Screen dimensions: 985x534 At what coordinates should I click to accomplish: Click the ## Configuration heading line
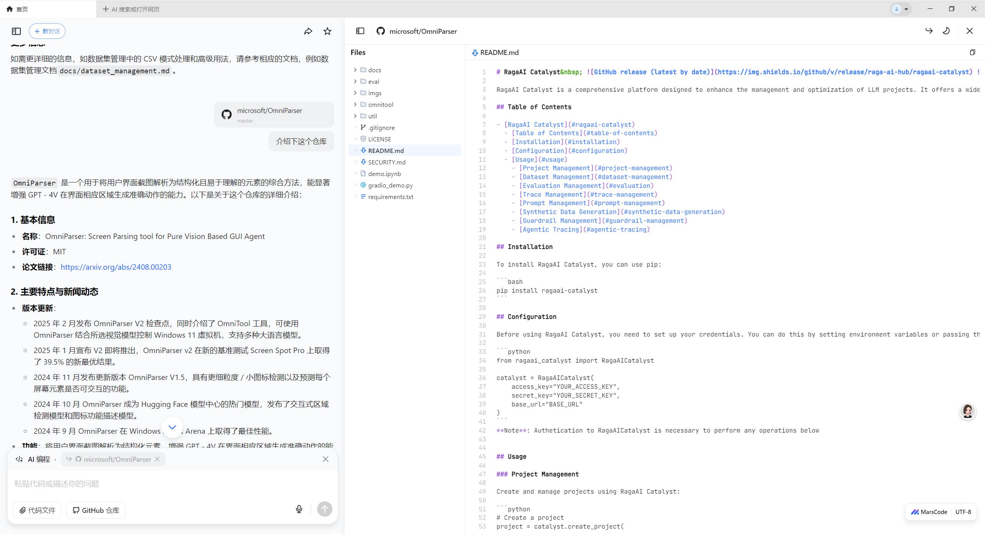pyautogui.click(x=526, y=317)
